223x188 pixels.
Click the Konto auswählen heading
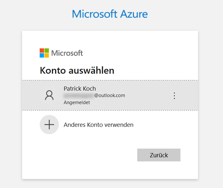pos(77,70)
